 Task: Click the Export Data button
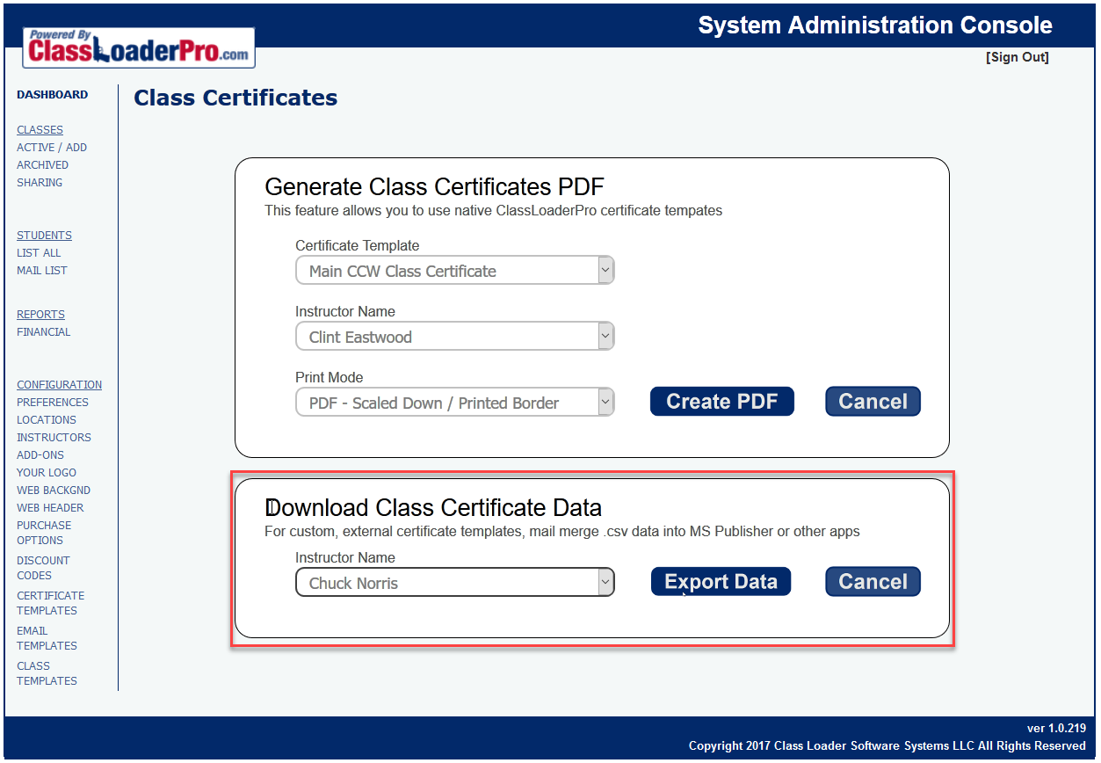(x=721, y=582)
